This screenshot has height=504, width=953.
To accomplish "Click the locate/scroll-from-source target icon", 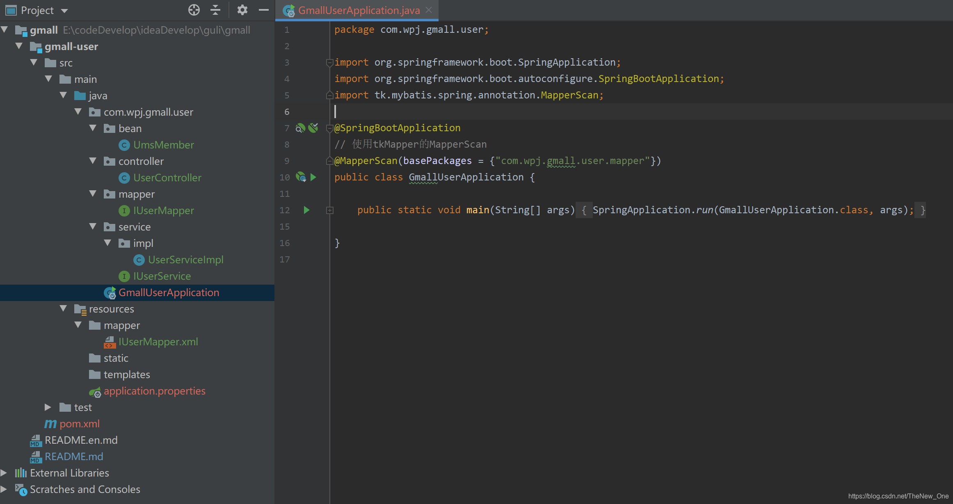I will pos(194,10).
